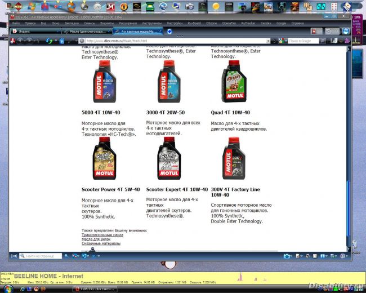
Task: Open new tab with blue plus button
Action: (169, 32)
